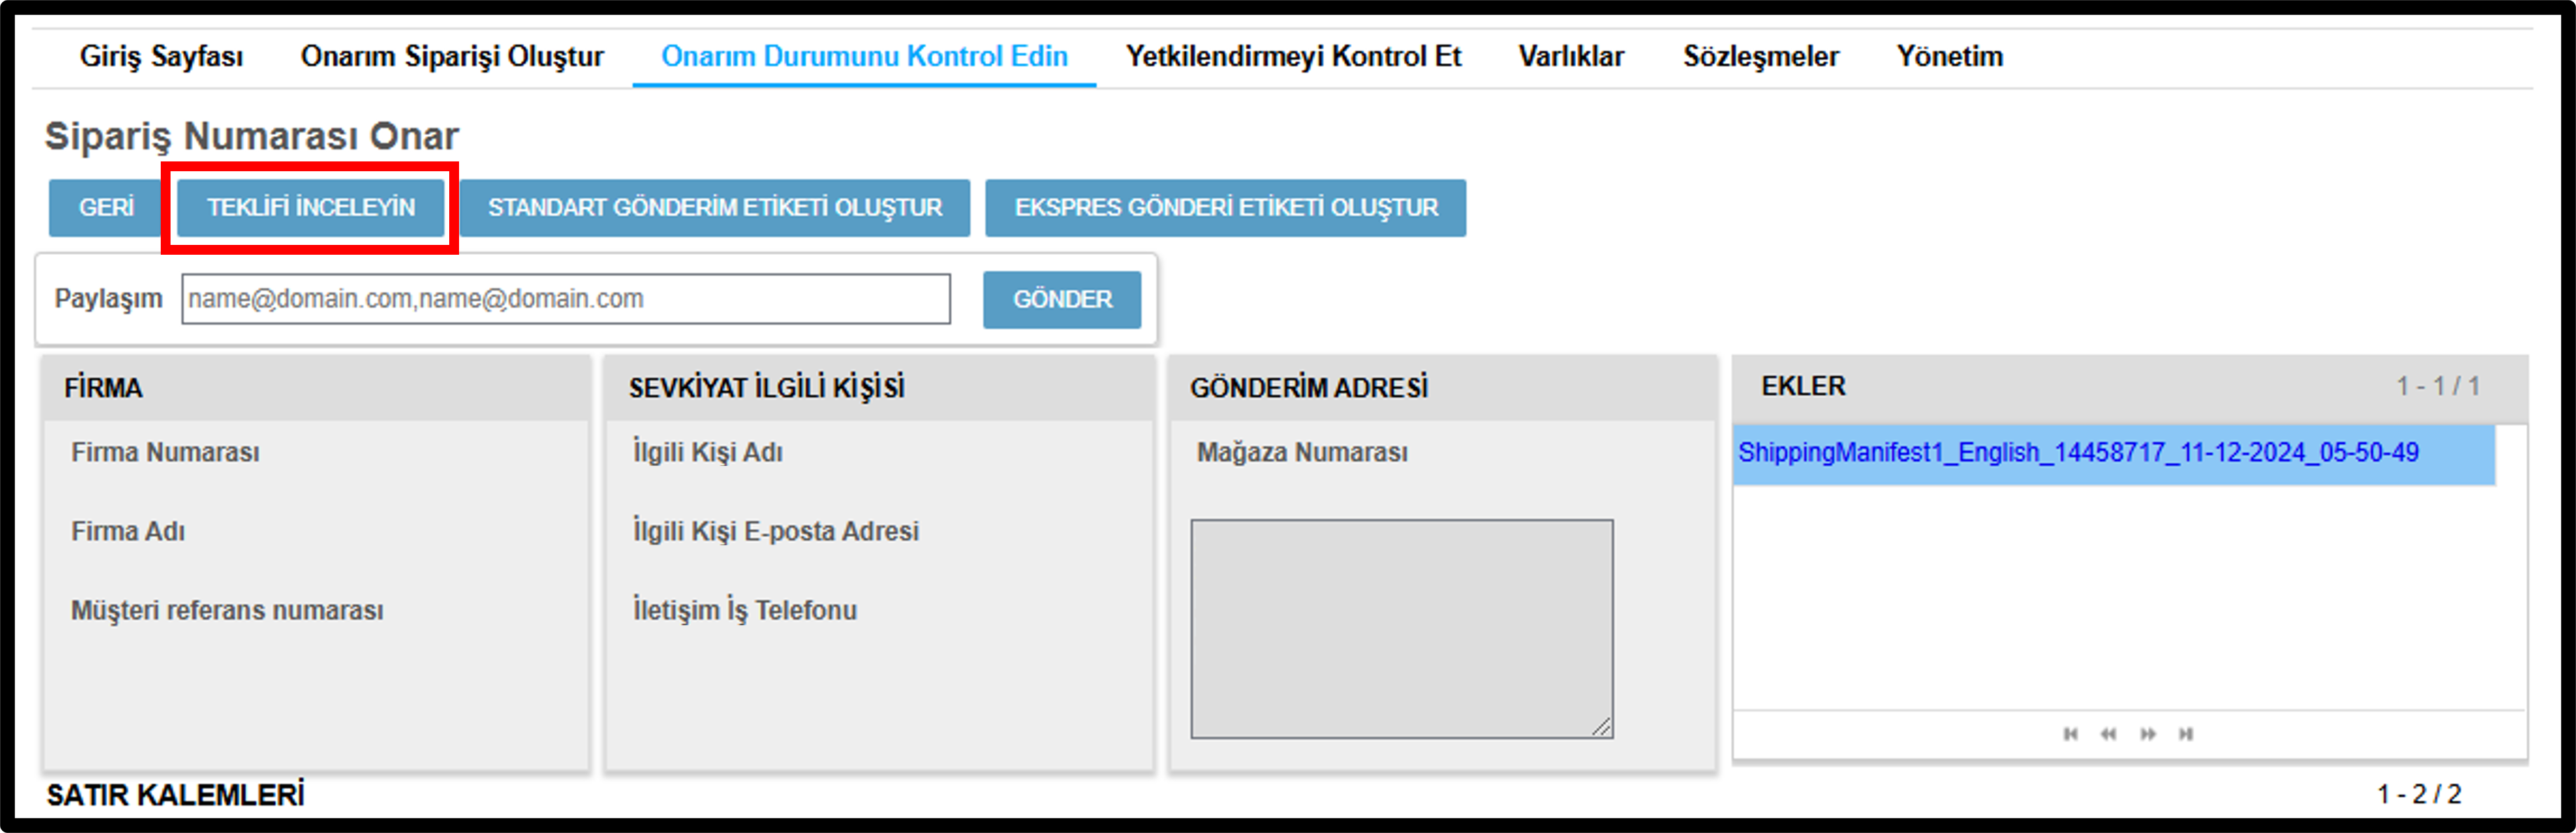
Task: Click the GERİ button
Action: (106, 208)
